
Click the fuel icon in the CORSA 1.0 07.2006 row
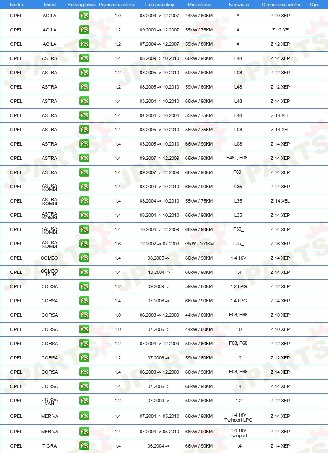pos(84,329)
